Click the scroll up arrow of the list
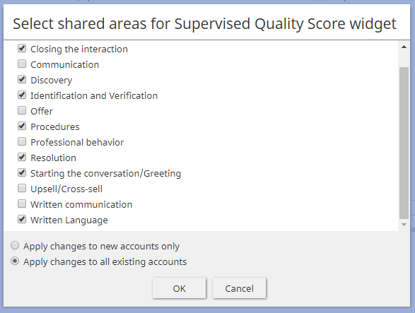The height and width of the screenshot is (313, 415). [404, 47]
